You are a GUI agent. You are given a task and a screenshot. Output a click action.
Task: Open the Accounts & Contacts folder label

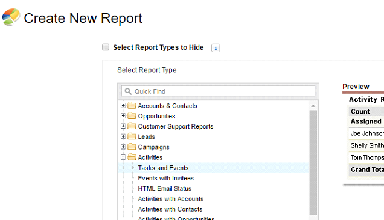pyautogui.click(x=167, y=106)
